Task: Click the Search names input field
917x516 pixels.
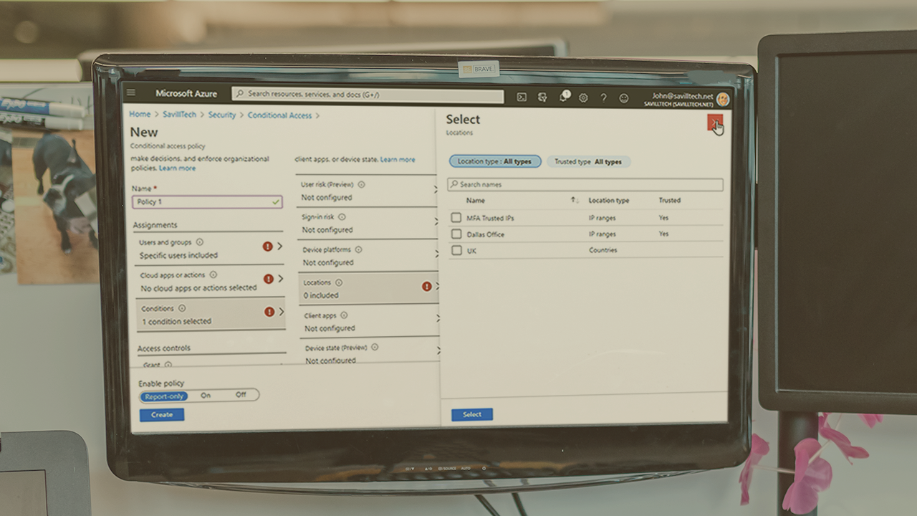Action: coord(585,185)
